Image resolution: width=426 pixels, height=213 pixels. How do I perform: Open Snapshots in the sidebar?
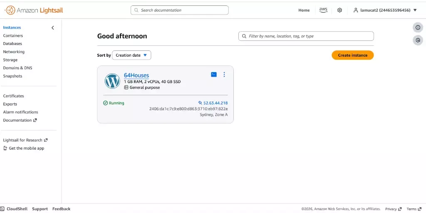click(13, 76)
